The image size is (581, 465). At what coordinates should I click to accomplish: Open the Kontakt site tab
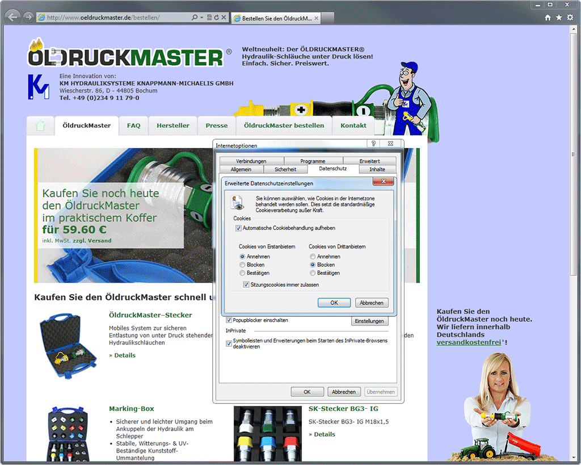coord(353,125)
